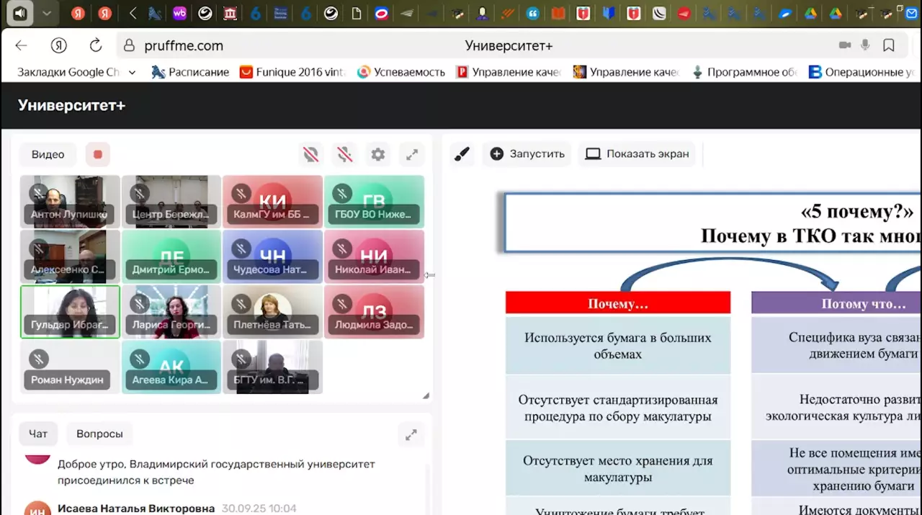Screen dimensions: 922x515
Task: Go back with browser back arrow
Action: click(21, 45)
